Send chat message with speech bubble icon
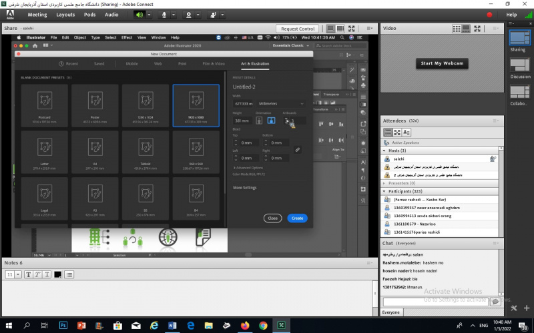 [x=495, y=302]
